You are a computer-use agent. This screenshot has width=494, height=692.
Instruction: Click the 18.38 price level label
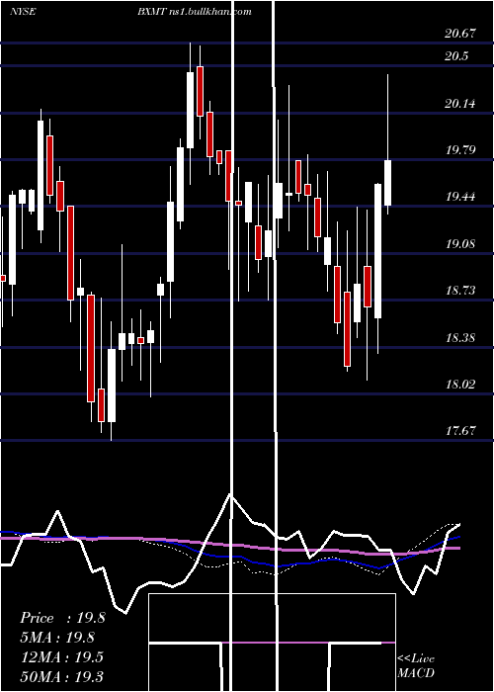(460, 338)
